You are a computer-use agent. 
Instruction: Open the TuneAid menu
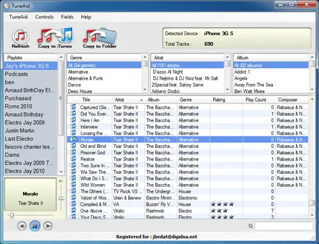click(19, 17)
